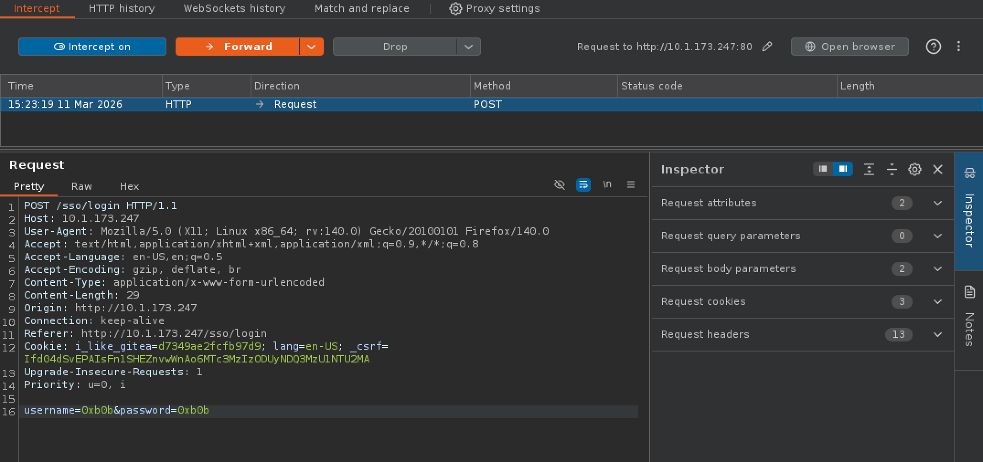Viewport: 983px width, 462px height.
Task: Expand the Request cookies section
Action: [937, 302]
